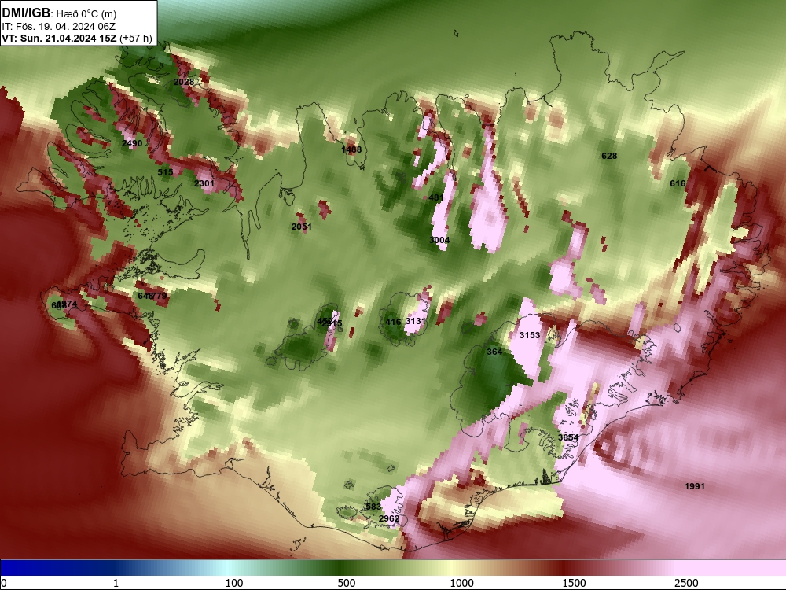
Task: Click the offshore map value 1991
Action: [x=695, y=485]
